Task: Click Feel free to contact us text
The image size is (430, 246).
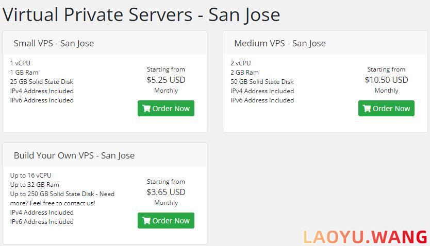Action: pyautogui.click(x=62, y=203)
